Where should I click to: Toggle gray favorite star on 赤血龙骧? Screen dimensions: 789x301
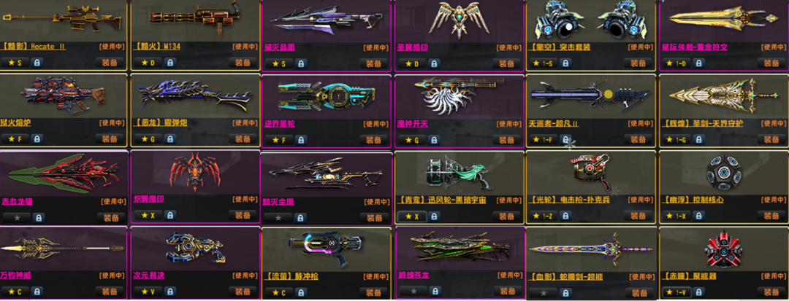[16, 217]
